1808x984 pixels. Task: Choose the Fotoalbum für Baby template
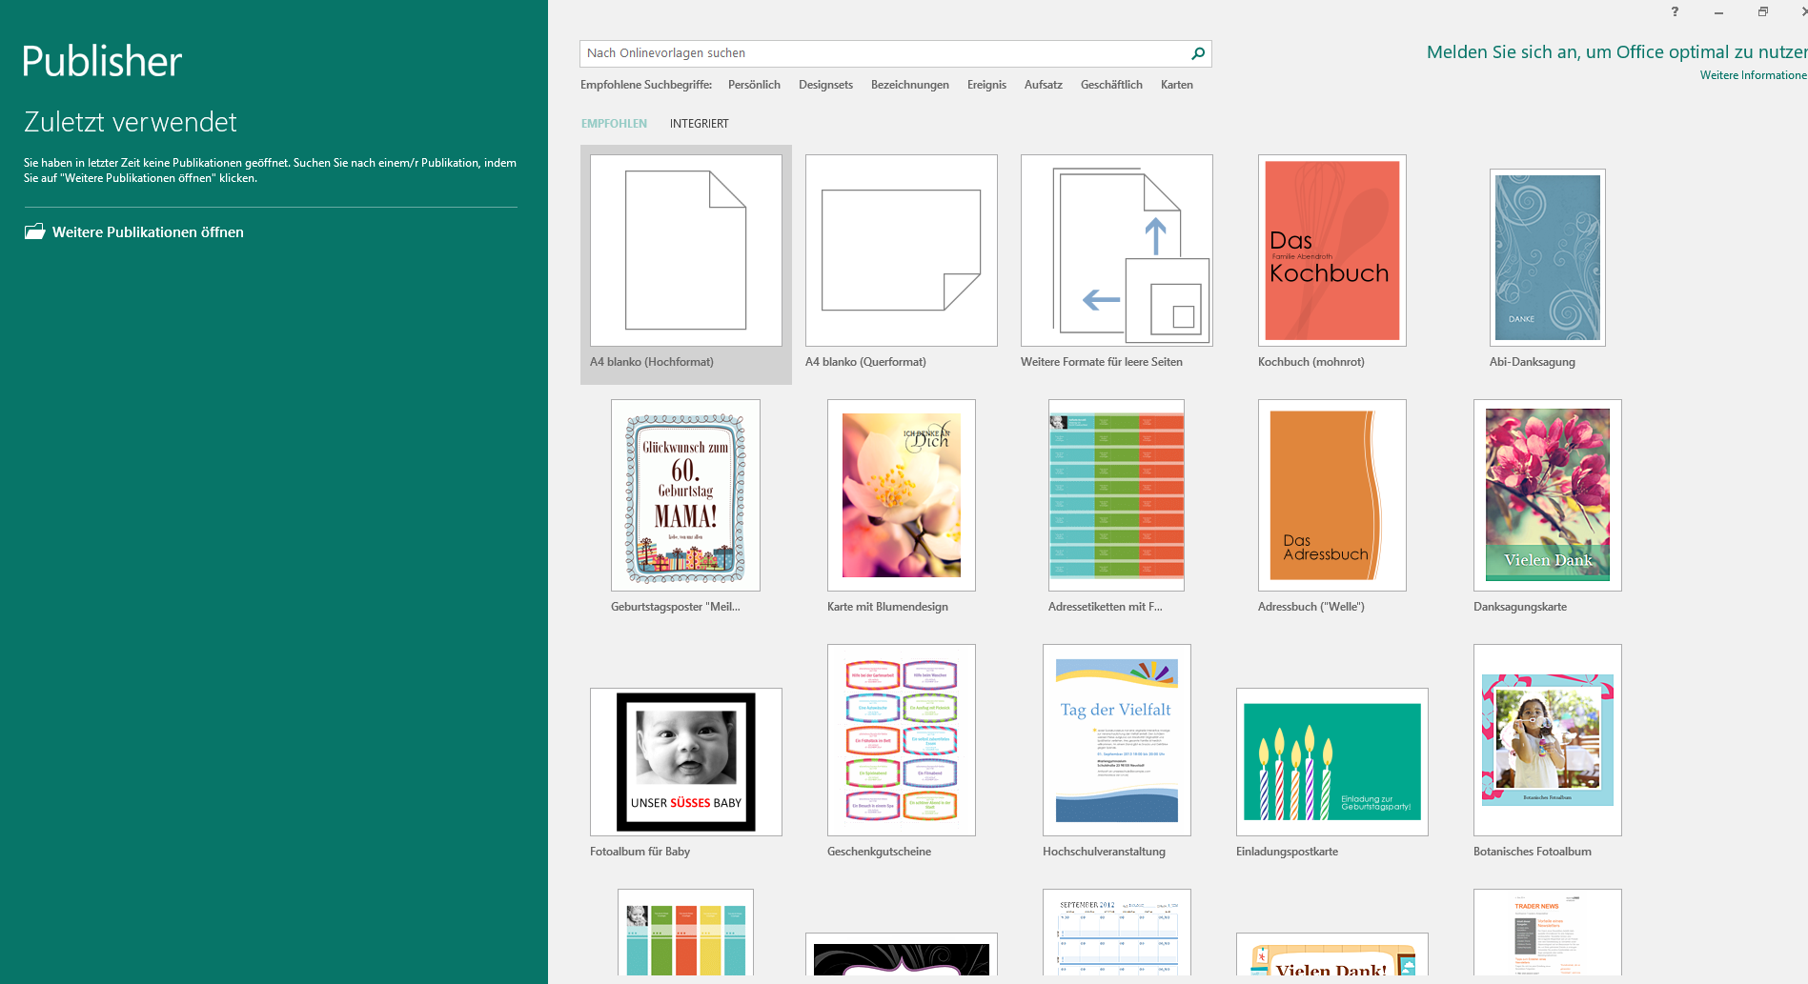click(685, 762)
